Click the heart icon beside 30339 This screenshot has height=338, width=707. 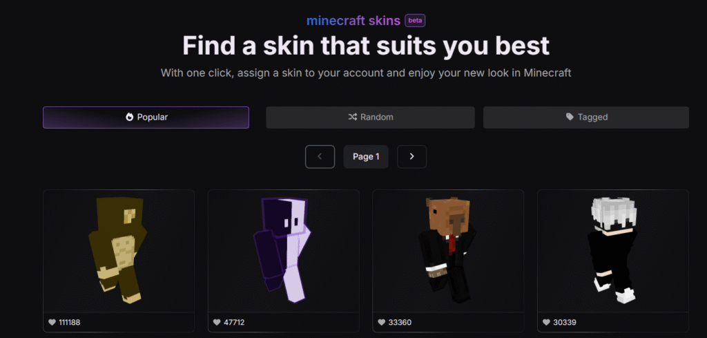click(x=547, y=322)
